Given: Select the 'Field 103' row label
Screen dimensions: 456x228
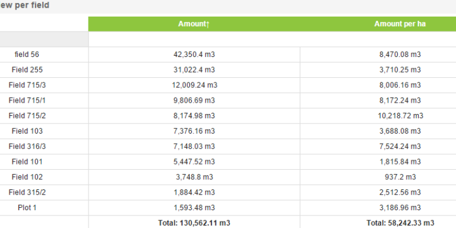Looking at the screenshot, I should coord(27,131).
